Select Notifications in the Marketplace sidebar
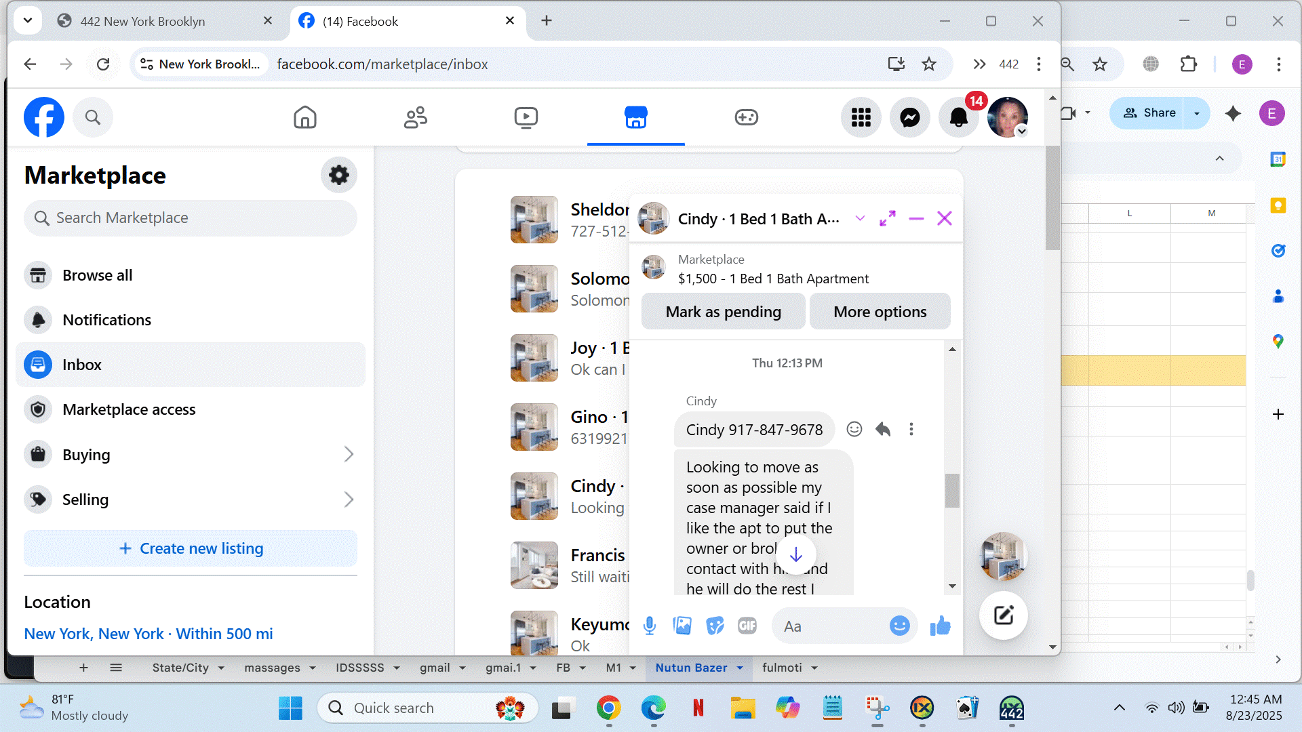Screen dimensions: 1302x732 click(x=106, y=320)
